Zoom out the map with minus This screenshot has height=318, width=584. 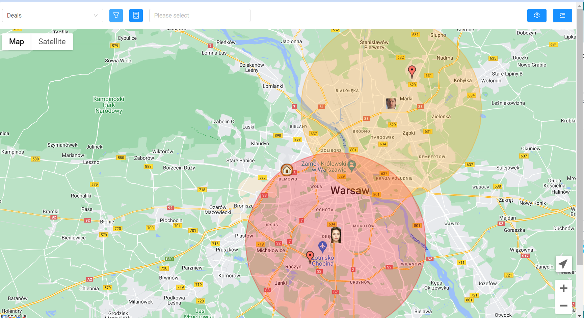tap(563, 306)
